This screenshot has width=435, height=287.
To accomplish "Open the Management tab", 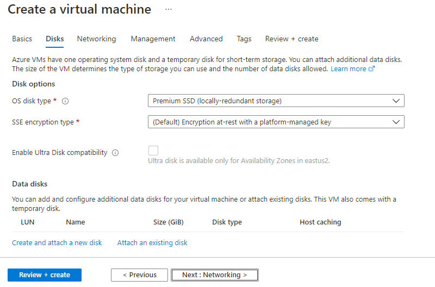I will (x=153, y=39).
